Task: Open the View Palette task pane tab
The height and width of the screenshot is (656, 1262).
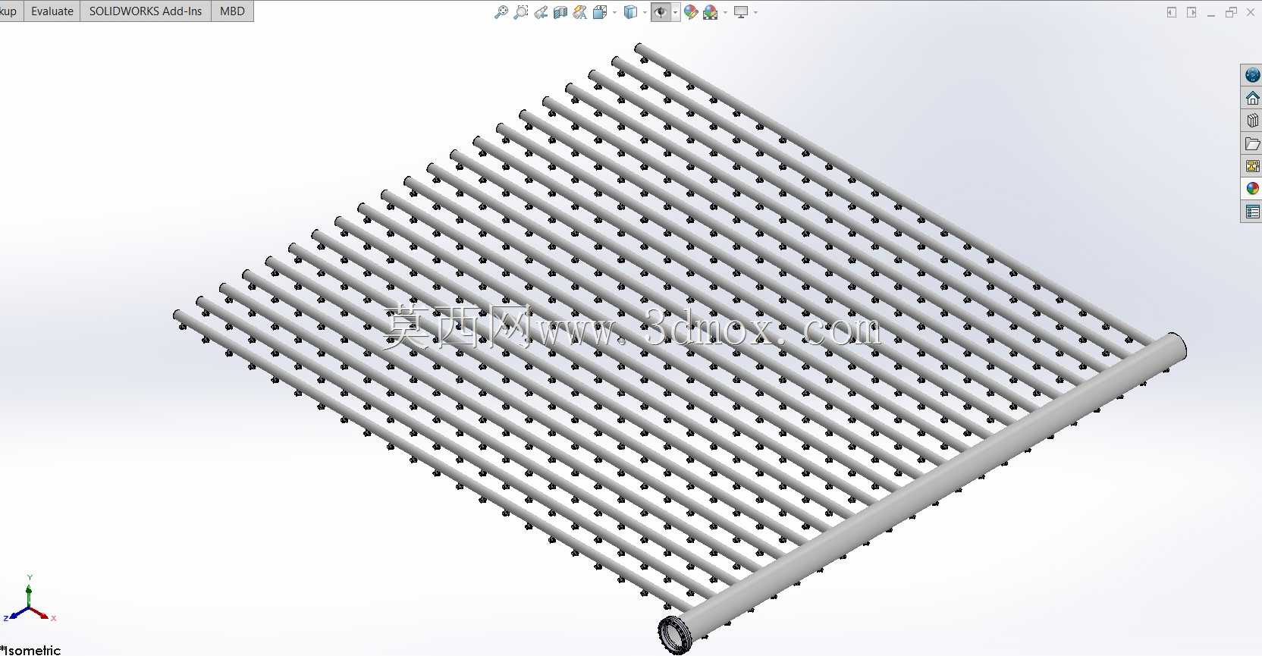Action: (x=1252, y=166)
